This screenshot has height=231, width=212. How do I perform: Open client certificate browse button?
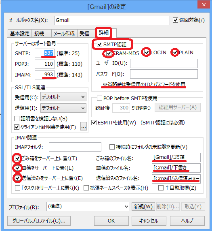click(84, 126)
